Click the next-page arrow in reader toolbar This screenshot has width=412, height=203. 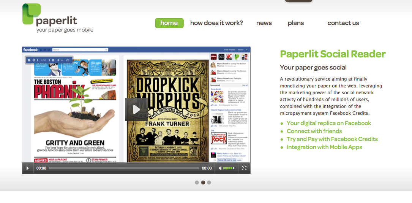click(49, 60)
